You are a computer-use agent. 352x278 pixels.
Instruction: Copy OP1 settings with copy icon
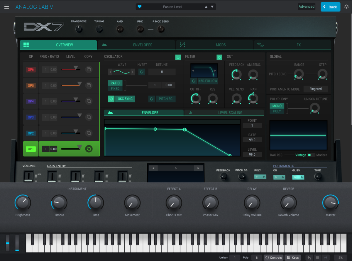pos(89,149)
